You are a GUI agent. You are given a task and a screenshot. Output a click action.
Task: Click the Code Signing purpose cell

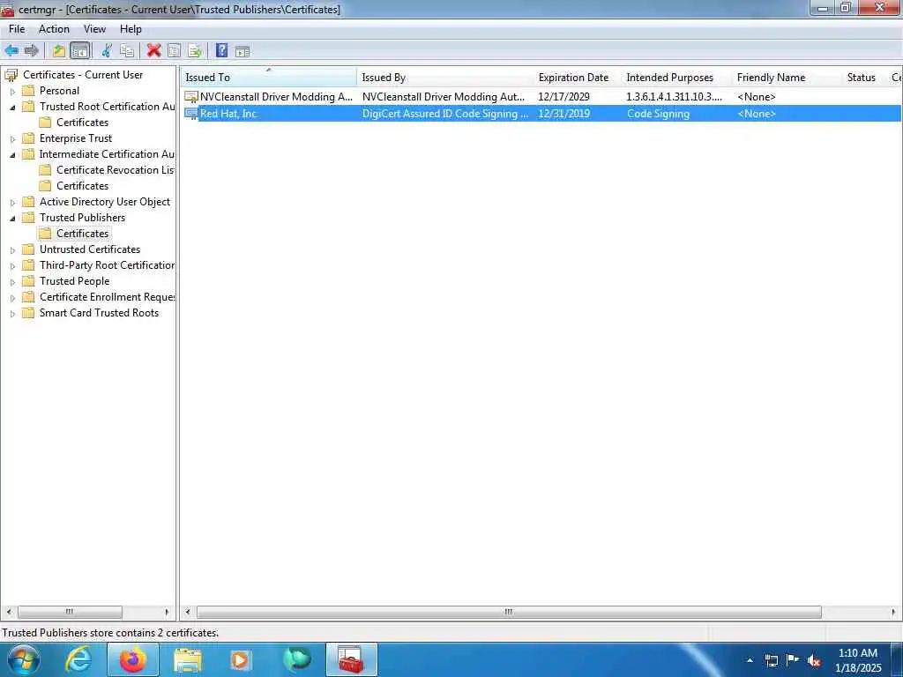pos(658,114)
